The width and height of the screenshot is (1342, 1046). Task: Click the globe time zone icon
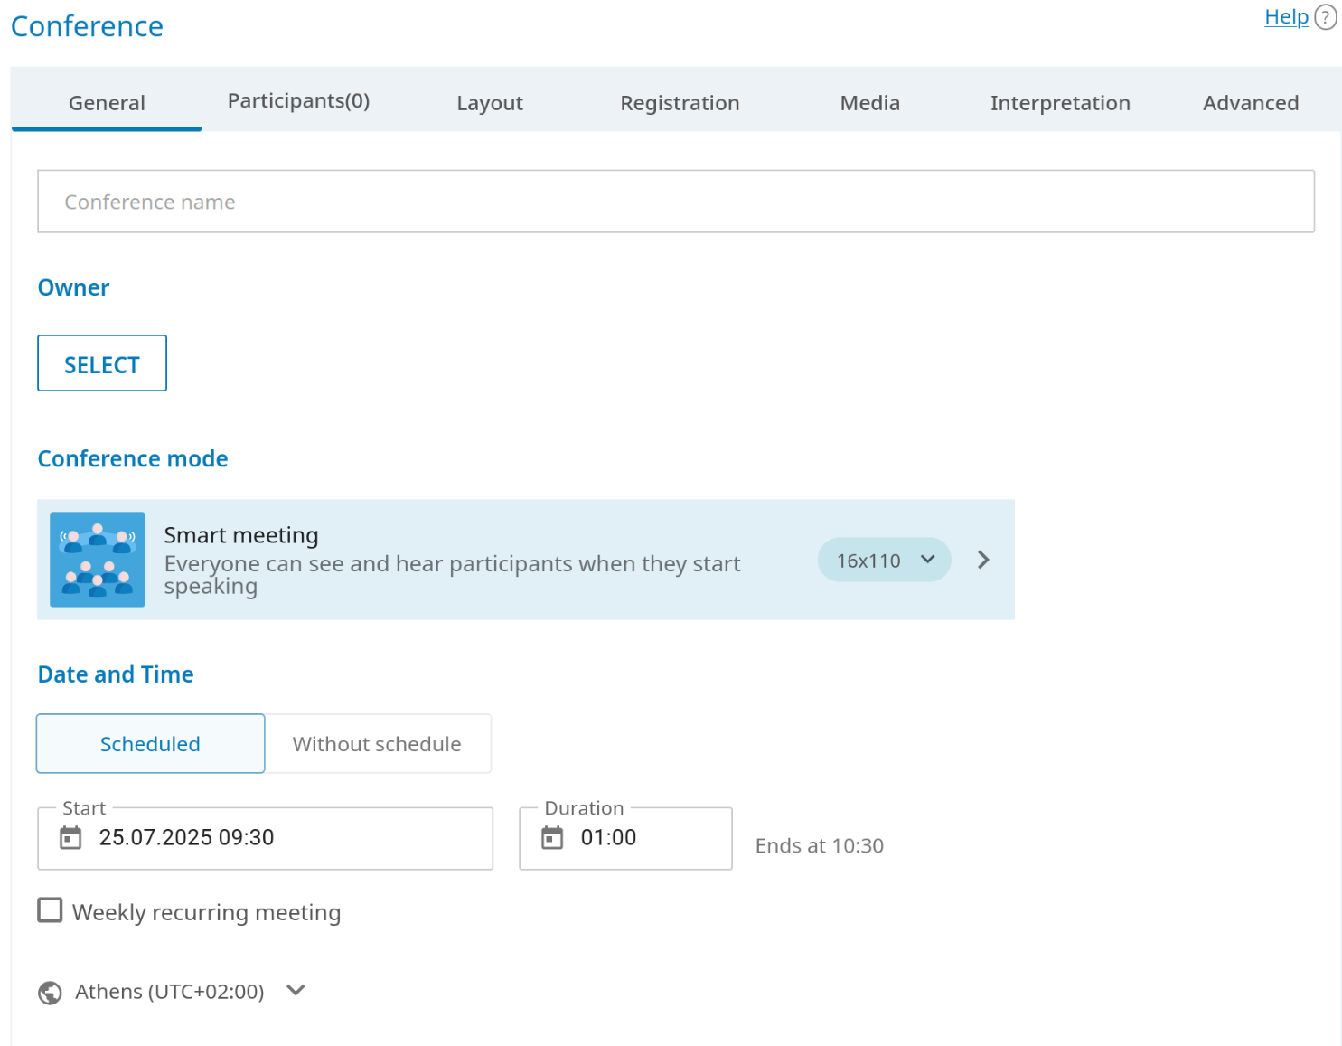coord(51,993)
